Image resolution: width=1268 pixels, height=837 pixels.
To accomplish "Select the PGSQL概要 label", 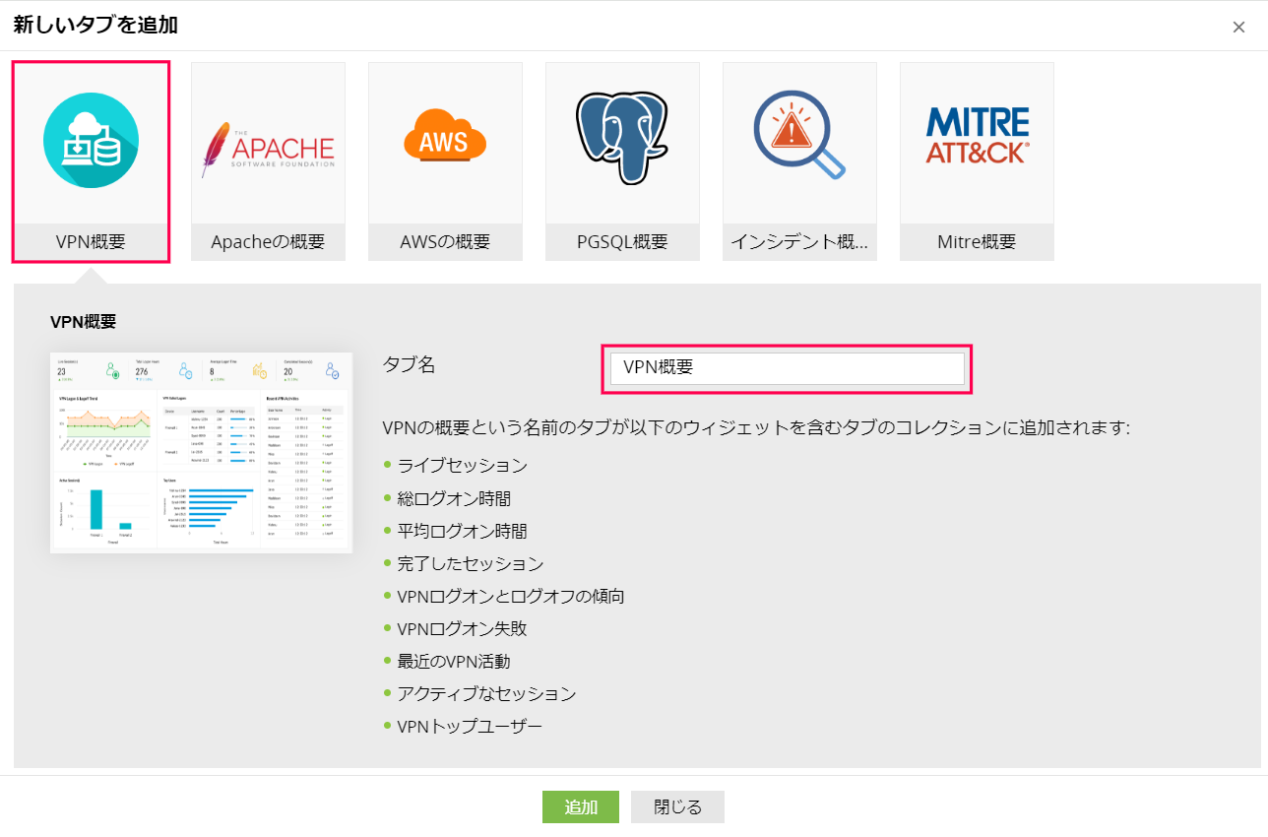I will 622,242.
